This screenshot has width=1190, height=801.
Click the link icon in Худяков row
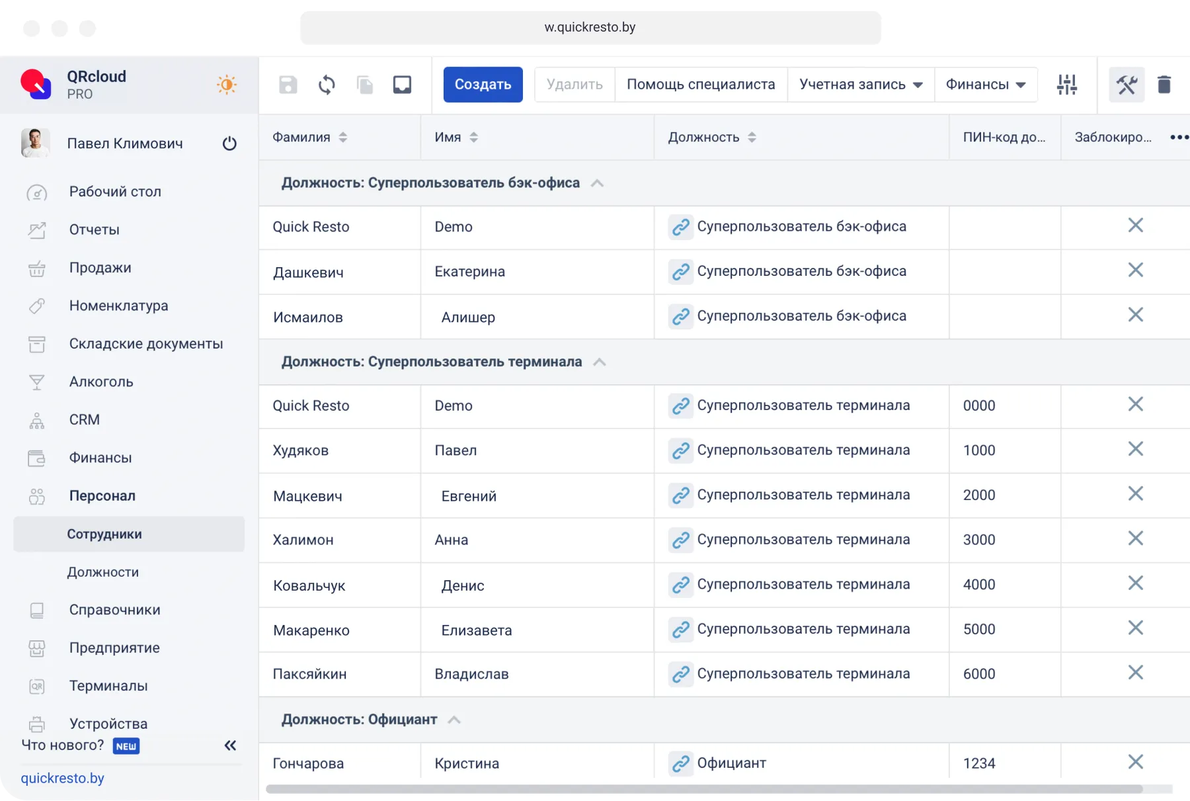pyautogui.click(x=680, y=450)
